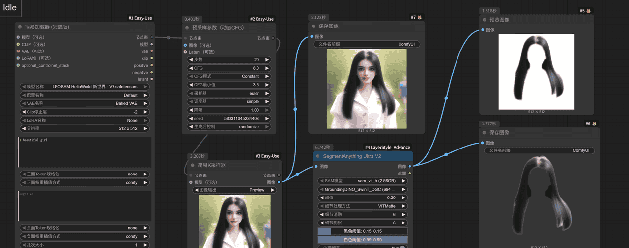Image resolution: width=629 pixels, height=248 pixels.
Task: Decrease 细节消融 with its left arrow
Action: (x=322, y=215)
